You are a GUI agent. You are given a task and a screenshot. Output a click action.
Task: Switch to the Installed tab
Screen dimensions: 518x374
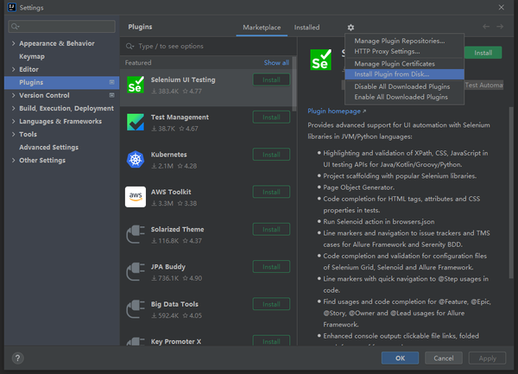(306, 28)
